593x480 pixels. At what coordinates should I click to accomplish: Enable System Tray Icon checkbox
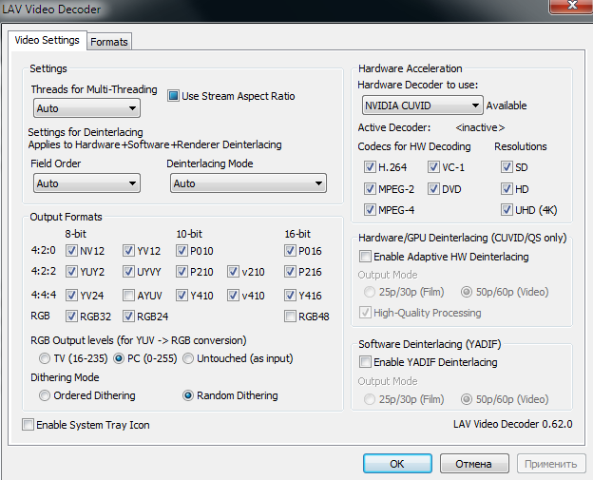28,425
